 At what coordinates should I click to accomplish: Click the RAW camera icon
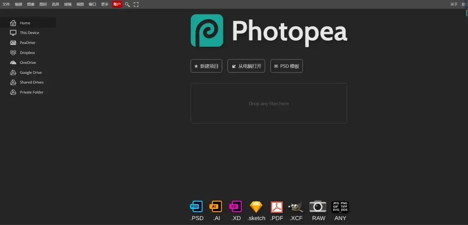[x=318, y=206]
